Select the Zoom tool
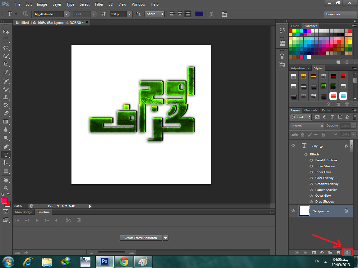 tap(6, 188)
